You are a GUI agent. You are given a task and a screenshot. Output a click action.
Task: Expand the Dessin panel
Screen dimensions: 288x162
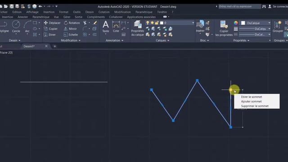coord(15,40)
